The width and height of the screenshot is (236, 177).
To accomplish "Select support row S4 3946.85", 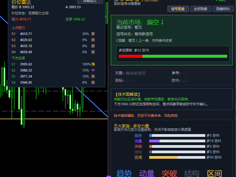I will [x=53, y=82].
